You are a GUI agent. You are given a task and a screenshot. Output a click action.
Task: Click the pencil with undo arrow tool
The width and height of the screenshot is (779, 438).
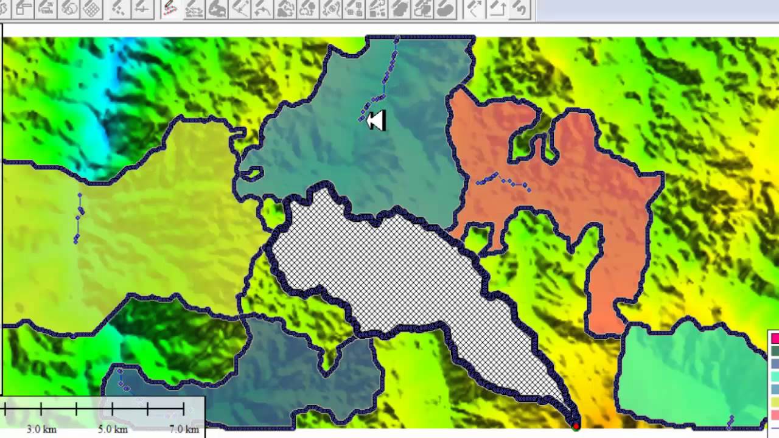519,9
